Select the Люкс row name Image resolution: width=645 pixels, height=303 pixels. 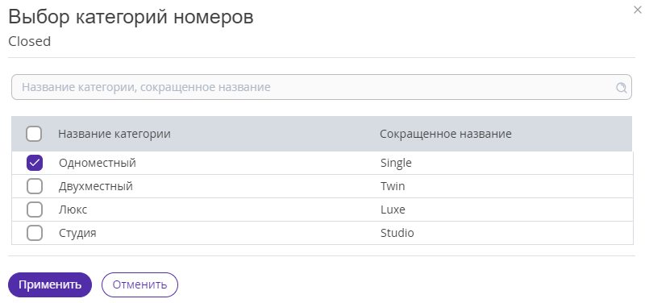73,210
